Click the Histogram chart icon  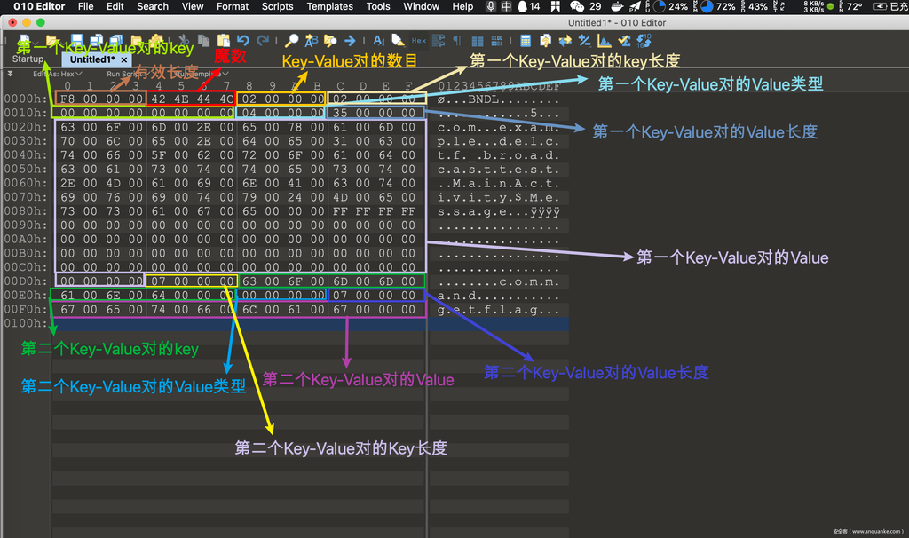(604, 41)
